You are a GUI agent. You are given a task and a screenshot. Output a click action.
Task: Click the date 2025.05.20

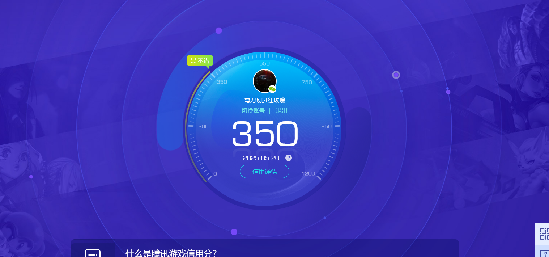pyautogui.click(x=261, y=158)
